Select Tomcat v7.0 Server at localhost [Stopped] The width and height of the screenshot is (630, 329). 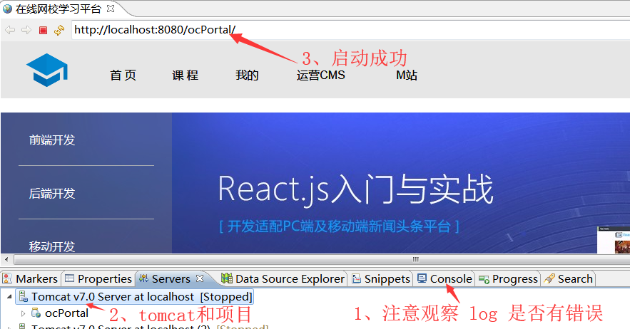pyautogui.click(x=135, y=296)
